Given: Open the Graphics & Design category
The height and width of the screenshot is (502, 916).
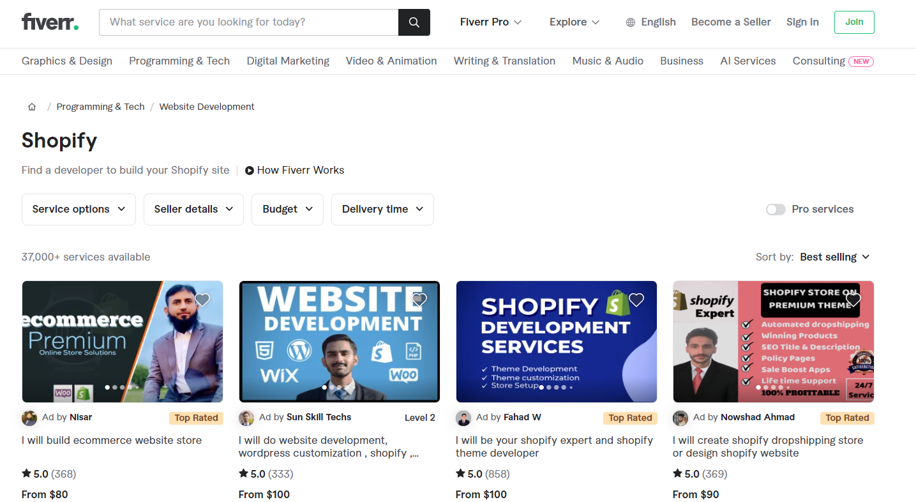Looking at the screenshot, I should (67, 61).
